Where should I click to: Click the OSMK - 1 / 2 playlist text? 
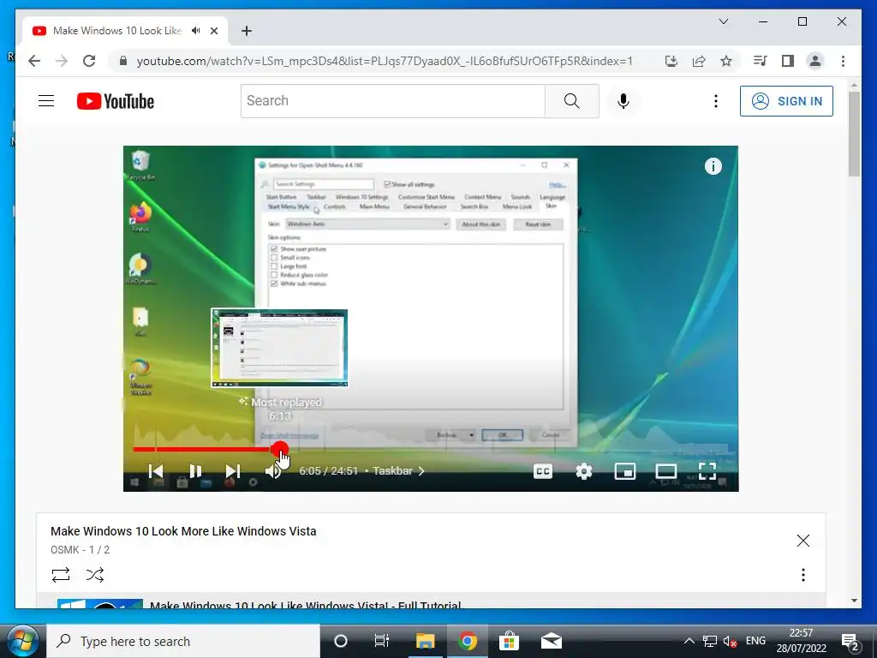80,549
